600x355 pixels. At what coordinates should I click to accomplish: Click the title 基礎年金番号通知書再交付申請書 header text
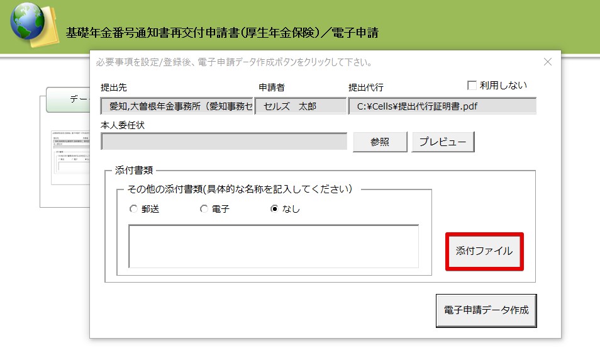[222, 33]
